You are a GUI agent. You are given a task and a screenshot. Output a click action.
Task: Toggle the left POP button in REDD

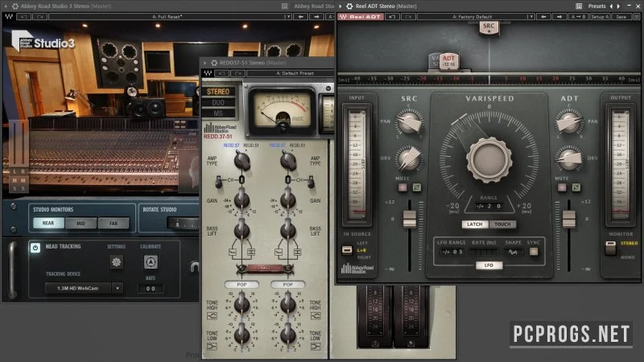point(242,285)
